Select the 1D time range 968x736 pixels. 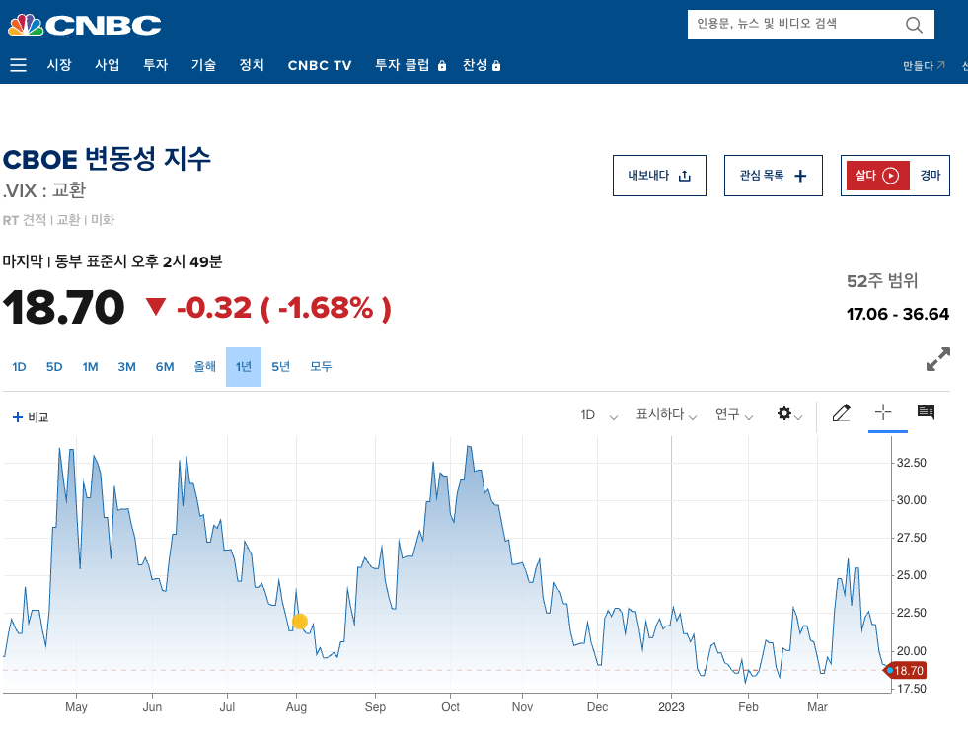click(x=19, y=367)
